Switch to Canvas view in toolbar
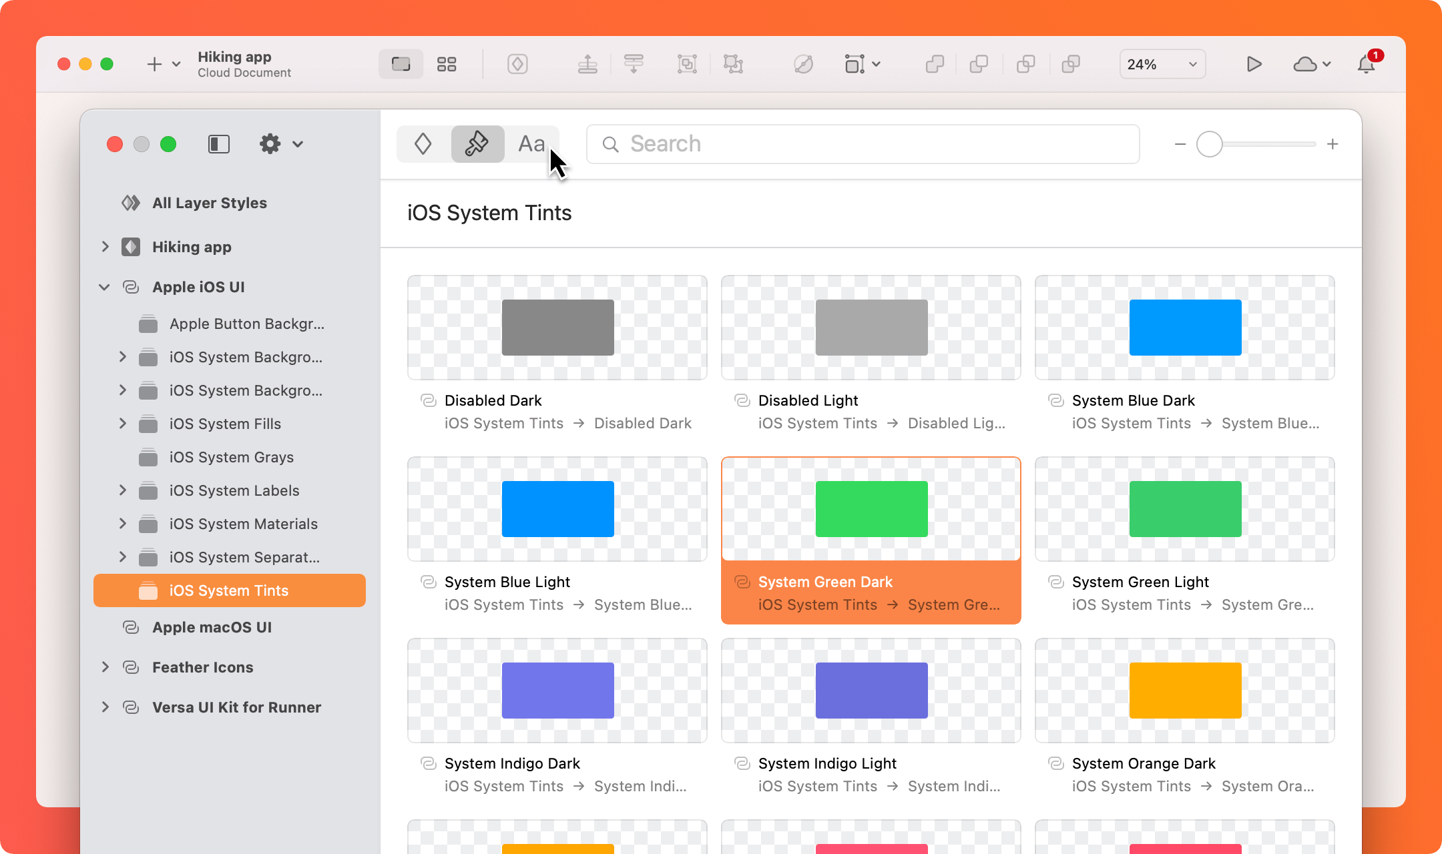 (401, 64)
